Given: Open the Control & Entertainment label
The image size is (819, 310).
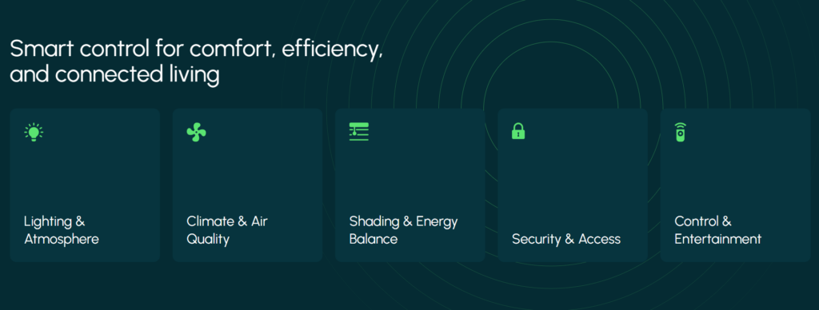Looking at the screenshot, I should point(717,230).
